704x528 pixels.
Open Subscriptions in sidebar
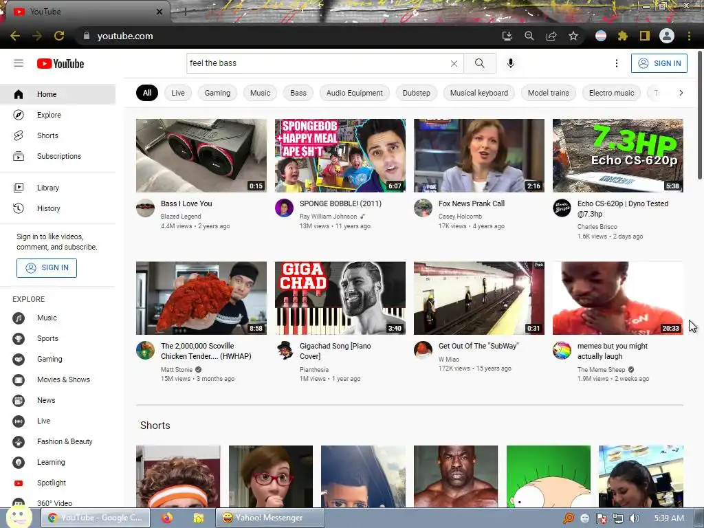(58, 156)
